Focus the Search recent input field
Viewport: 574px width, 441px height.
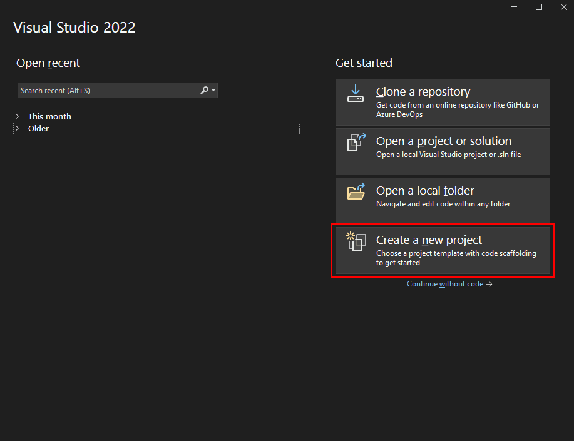point(118,91)
